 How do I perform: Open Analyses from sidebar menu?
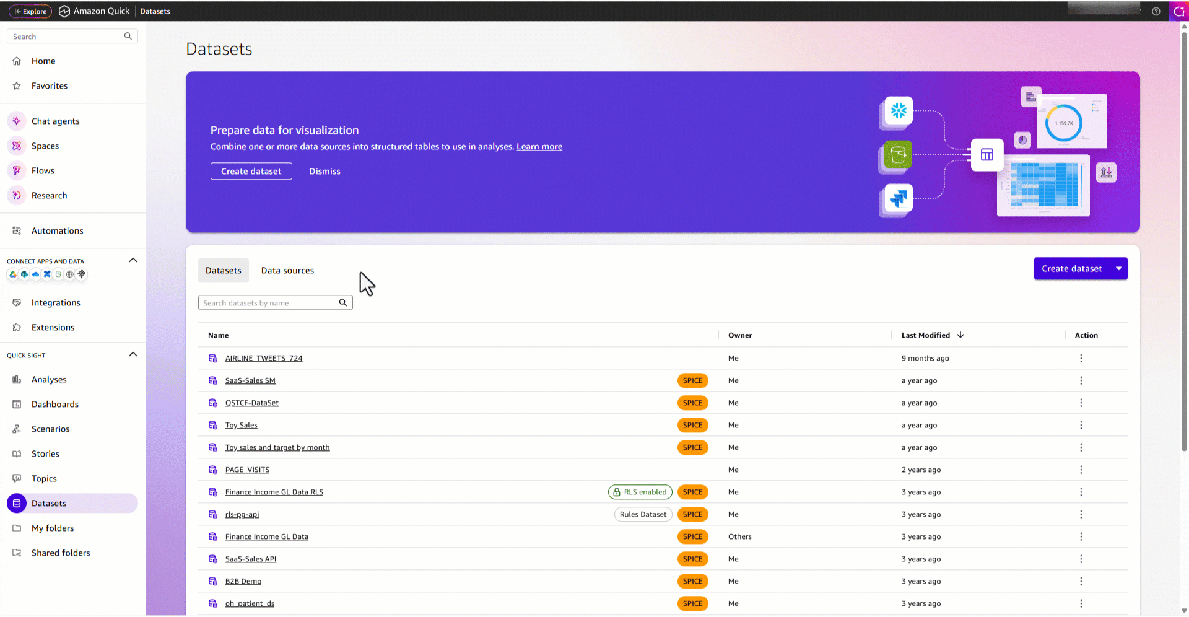[x=49, y=380]
